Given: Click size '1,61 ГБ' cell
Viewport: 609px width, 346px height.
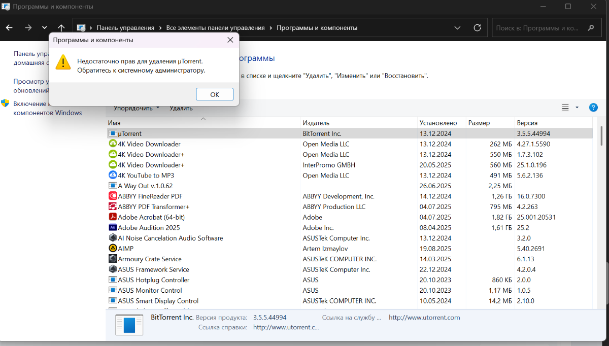Looking at the screenshot, I should coord(502,228).
